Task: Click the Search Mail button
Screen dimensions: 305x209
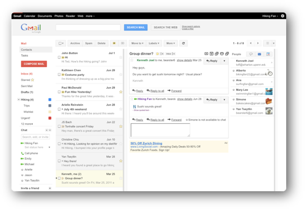Action: pyautogui.click(x=136, y=27)
